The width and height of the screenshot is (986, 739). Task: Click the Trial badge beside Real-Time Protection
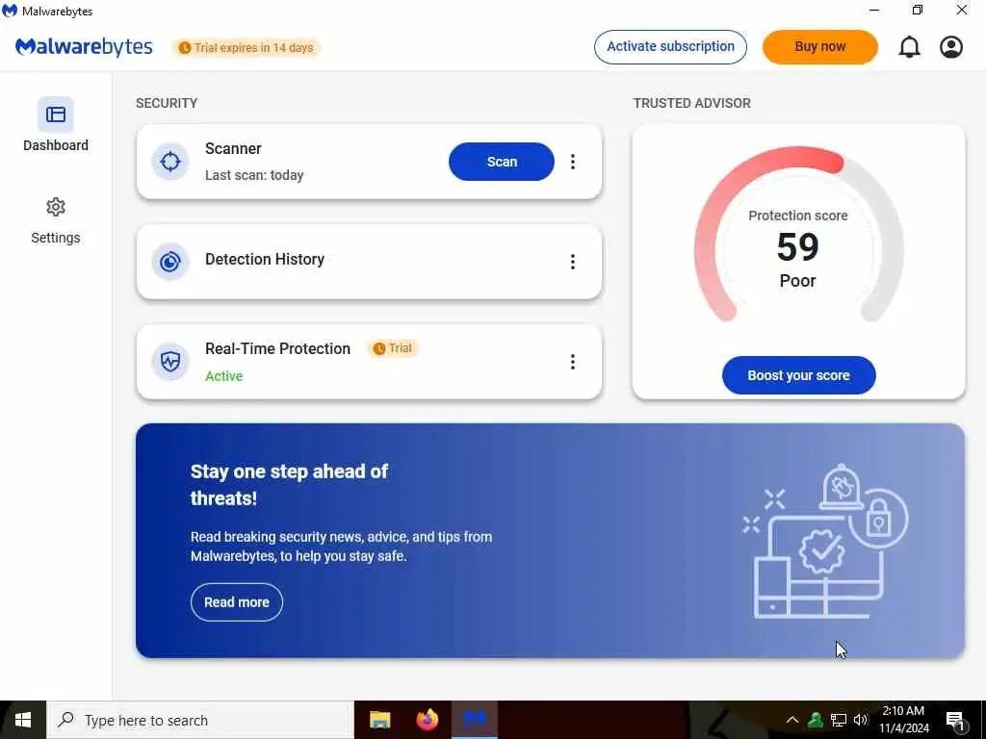pyautogui.click(x=393, y=348)
